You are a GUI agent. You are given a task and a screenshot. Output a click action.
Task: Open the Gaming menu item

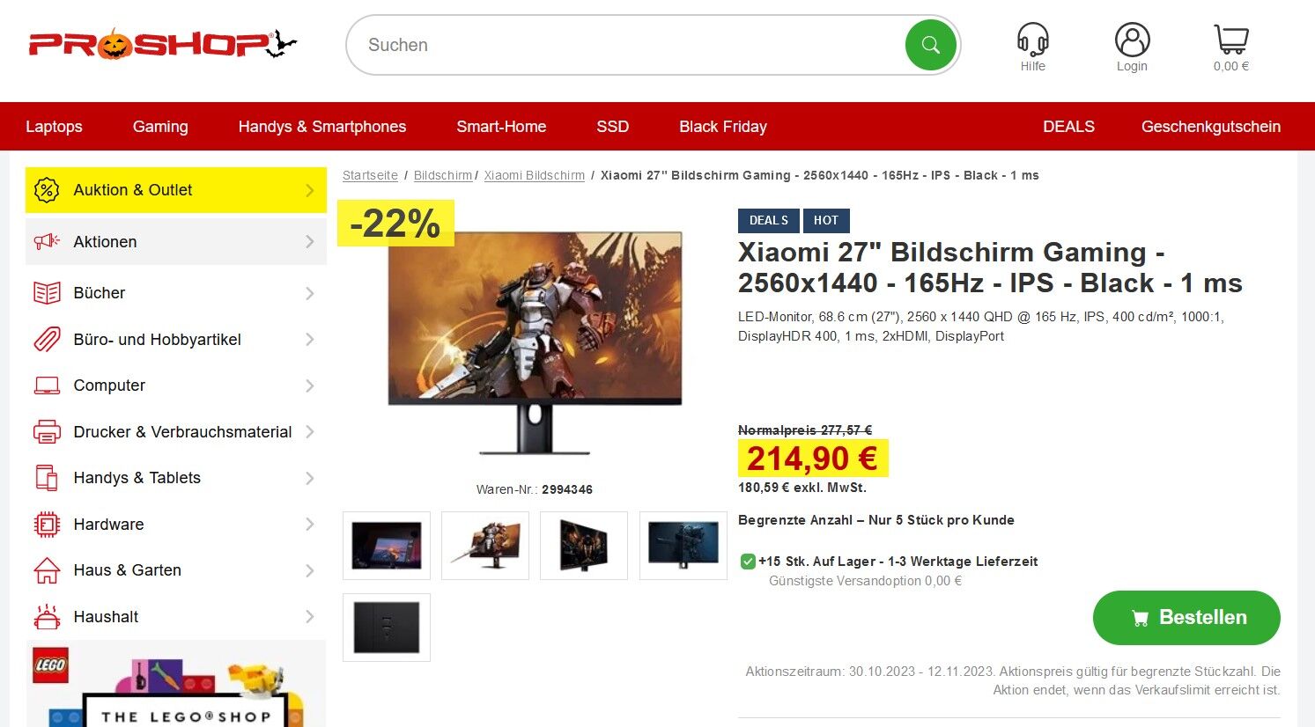point(160,127)
